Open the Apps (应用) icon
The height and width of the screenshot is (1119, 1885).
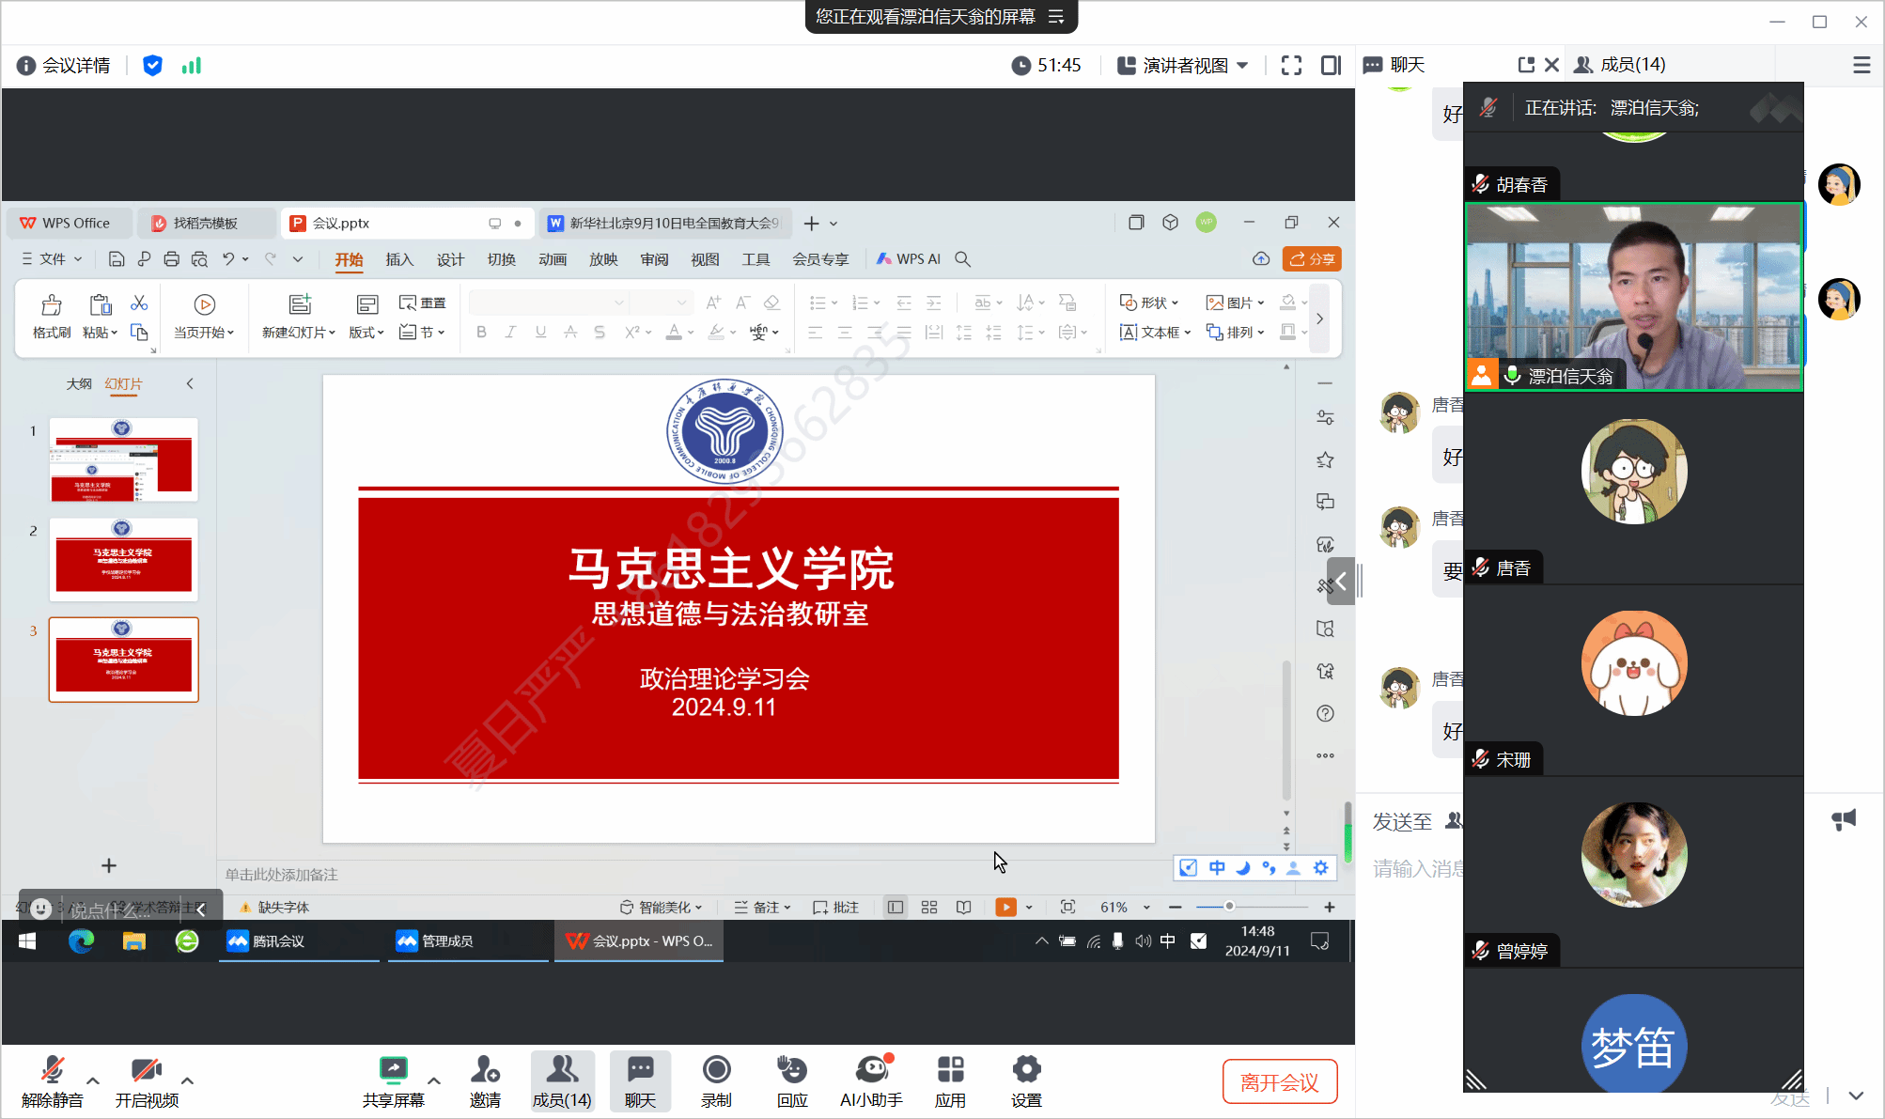(950, 1080)
